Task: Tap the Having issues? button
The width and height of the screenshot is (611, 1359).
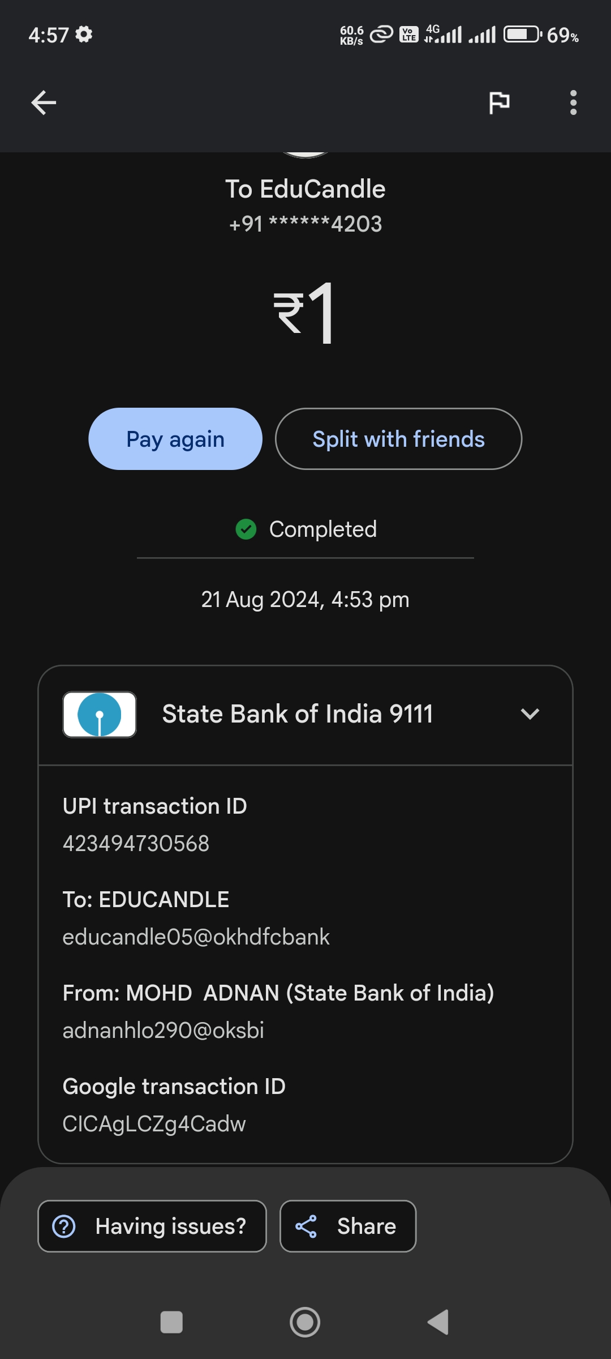Action: (x=152, y=1226)
